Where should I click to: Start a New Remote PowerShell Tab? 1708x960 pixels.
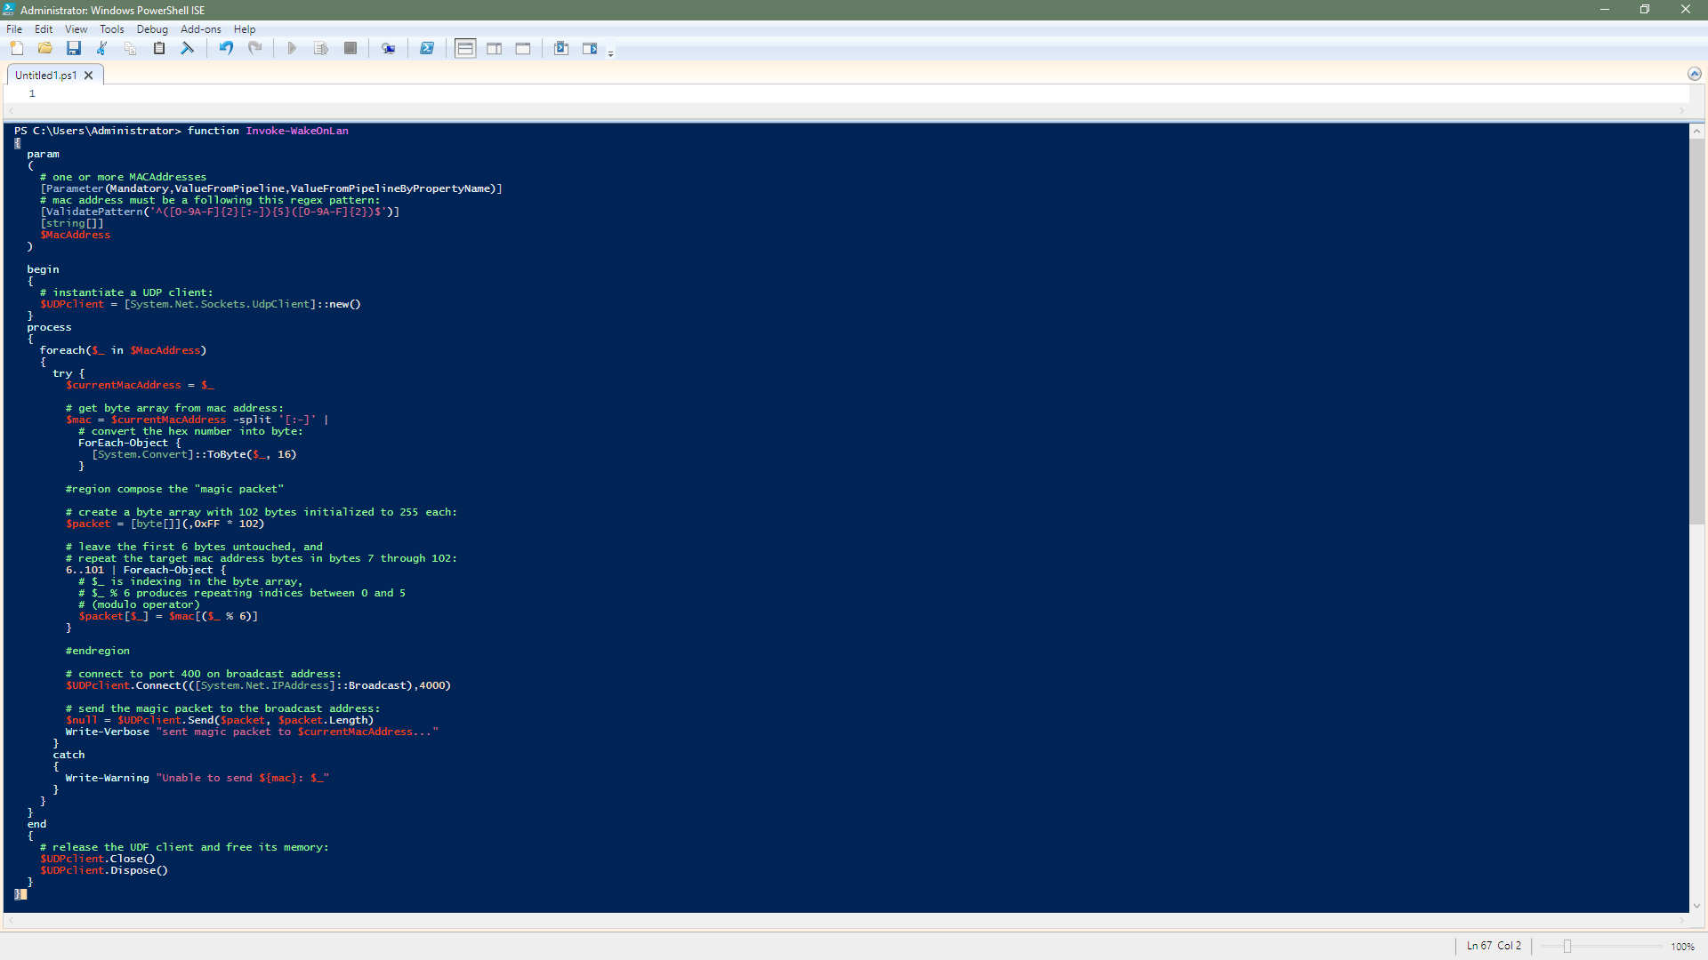point(389,48)
